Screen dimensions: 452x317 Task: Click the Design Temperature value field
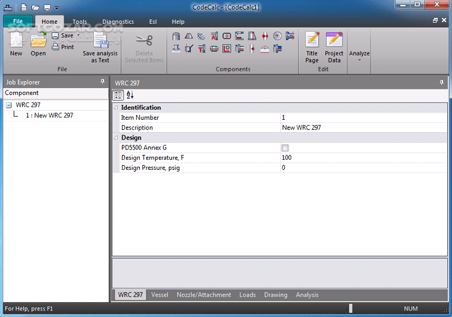point(363,158)
